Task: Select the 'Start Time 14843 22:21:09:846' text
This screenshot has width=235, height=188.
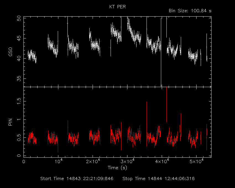Action: pyautogui.click(x=77, y=179)
